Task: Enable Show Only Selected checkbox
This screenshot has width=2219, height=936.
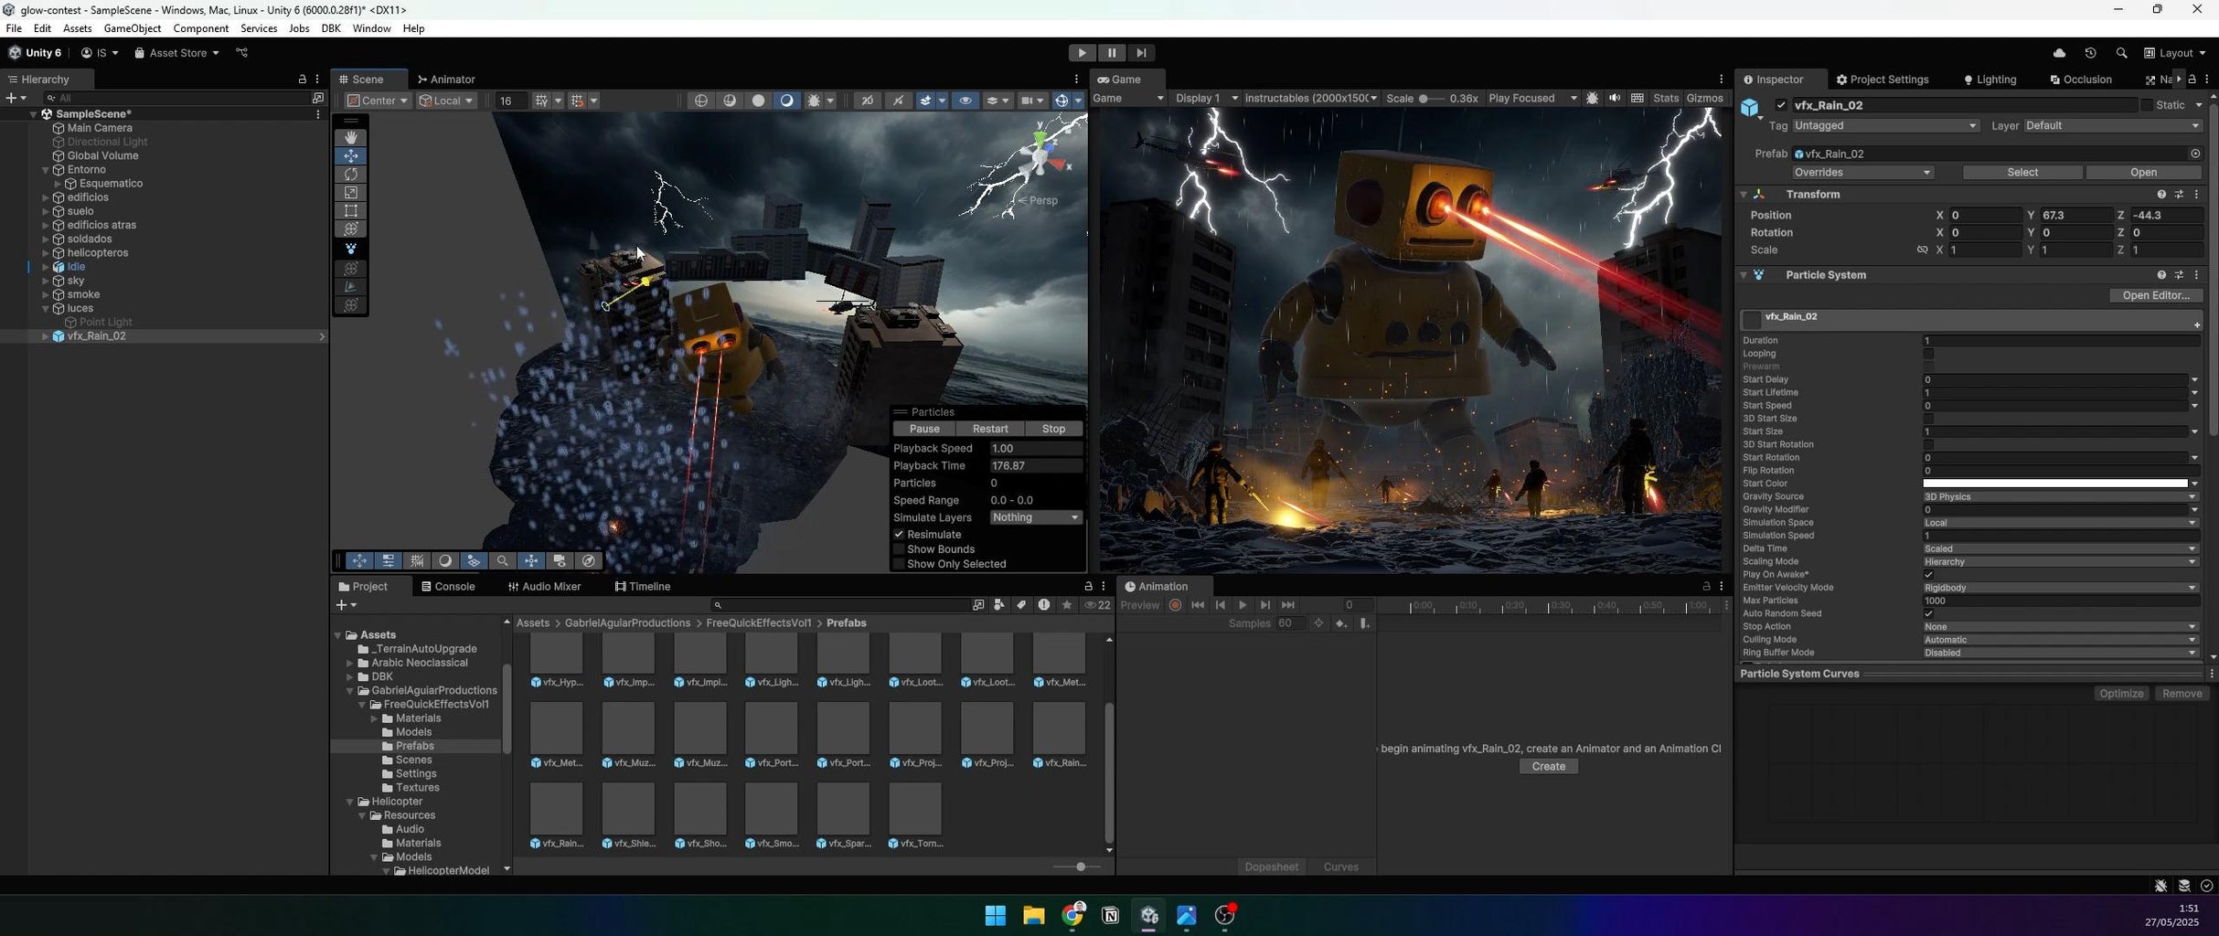Action: click(x=899, y=564)
